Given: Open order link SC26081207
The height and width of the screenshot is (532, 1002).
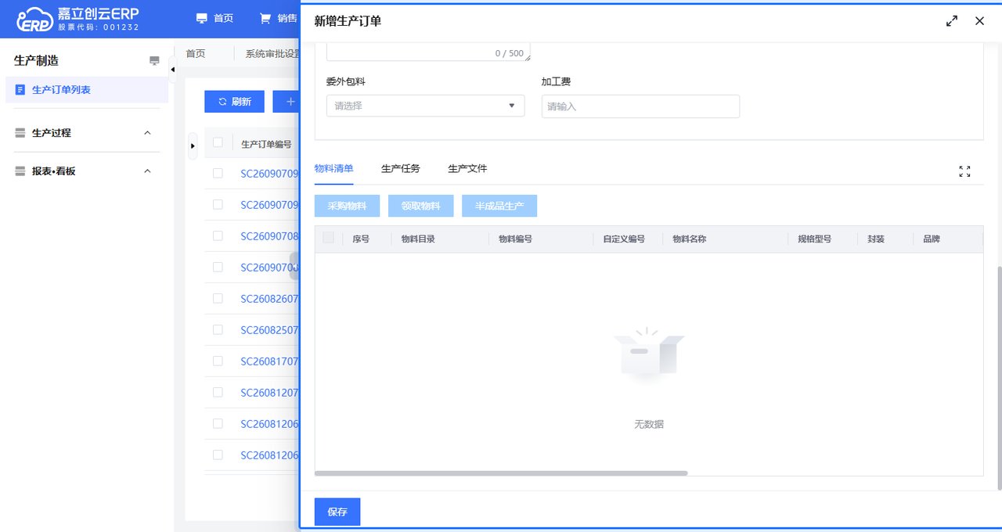Looking at the screenshot, I should point(269,392).
